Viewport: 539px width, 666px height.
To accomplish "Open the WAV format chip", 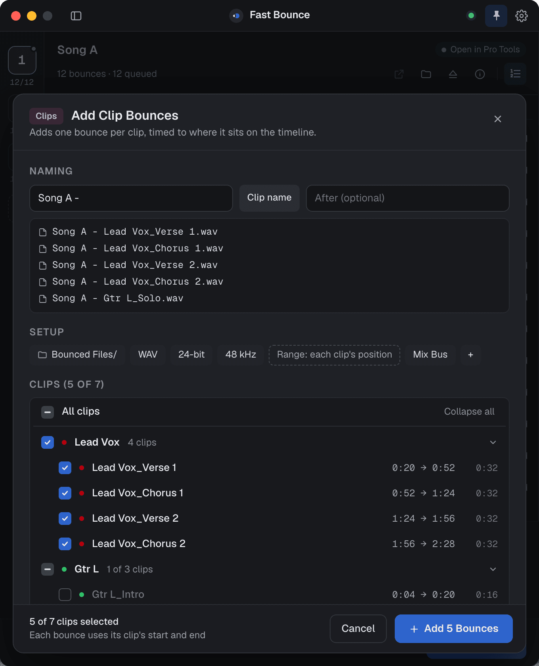I will point(148,355).
